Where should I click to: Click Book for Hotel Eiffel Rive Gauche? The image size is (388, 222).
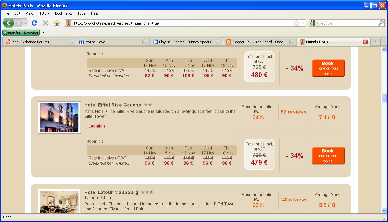coord(328,155)
